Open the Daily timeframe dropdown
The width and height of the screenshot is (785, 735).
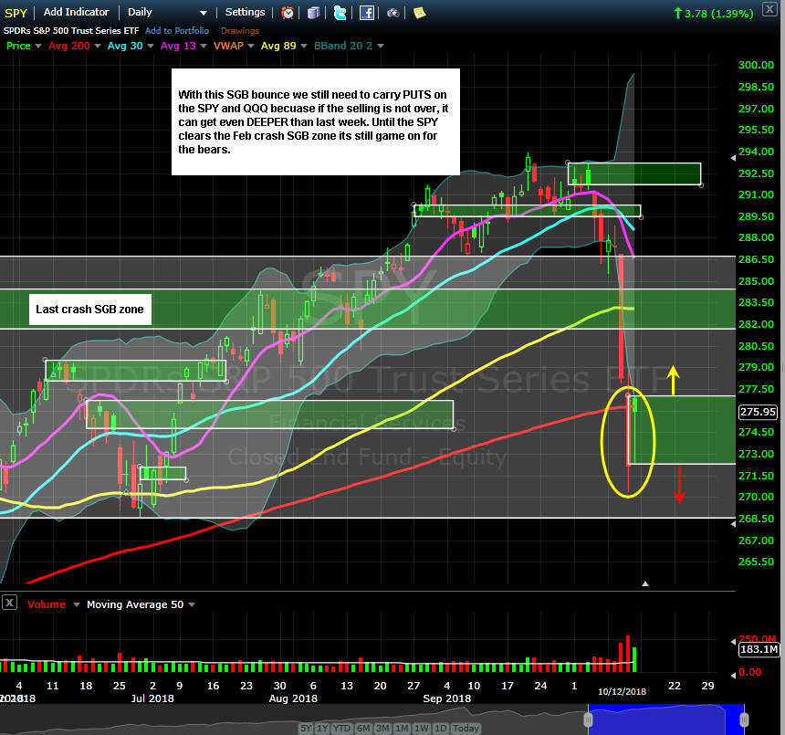[x=167, y=13]
